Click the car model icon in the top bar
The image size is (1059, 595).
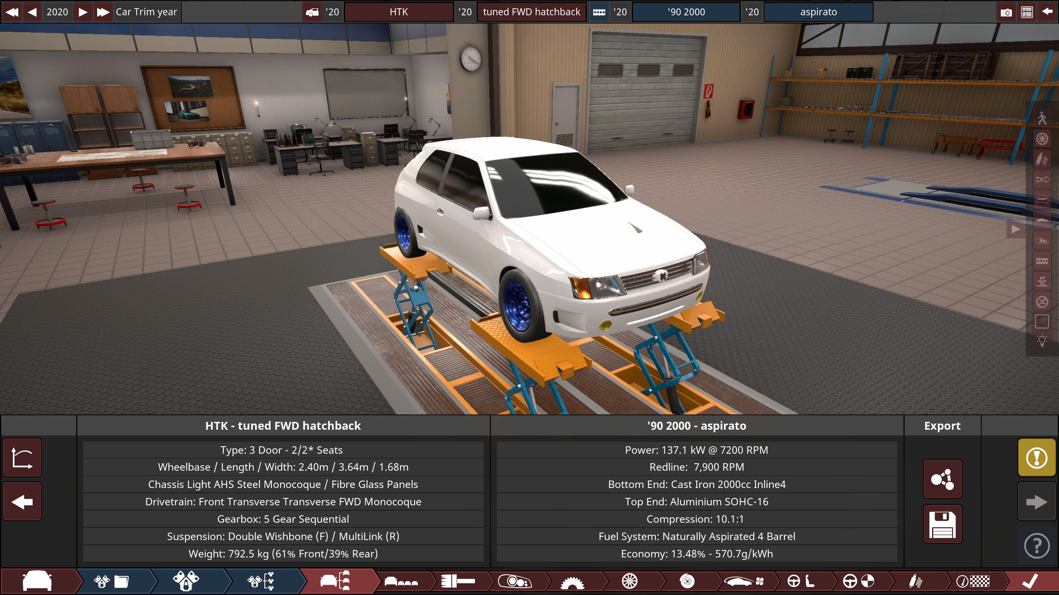[312, 12]
